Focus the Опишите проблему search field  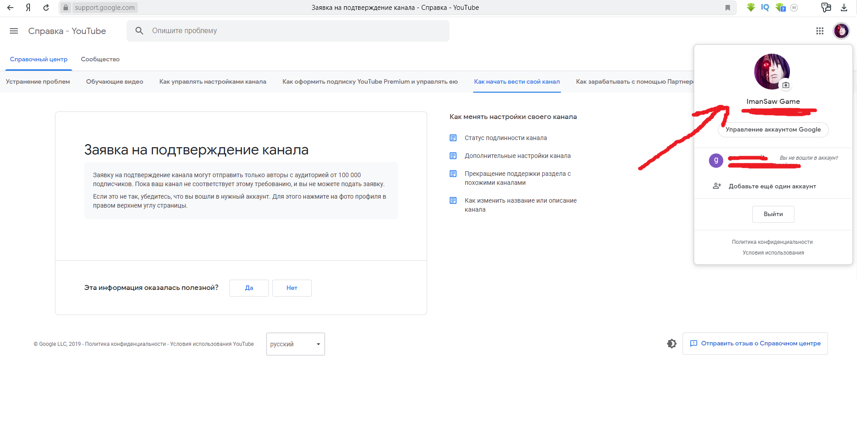(288, 31)
